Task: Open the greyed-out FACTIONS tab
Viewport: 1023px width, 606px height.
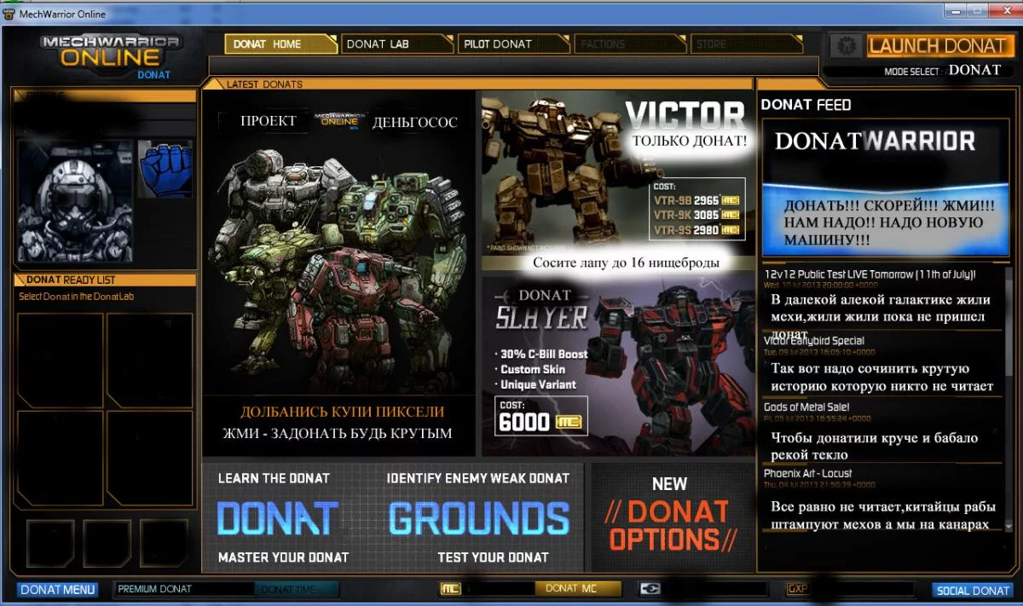Action: click(629, 43)
